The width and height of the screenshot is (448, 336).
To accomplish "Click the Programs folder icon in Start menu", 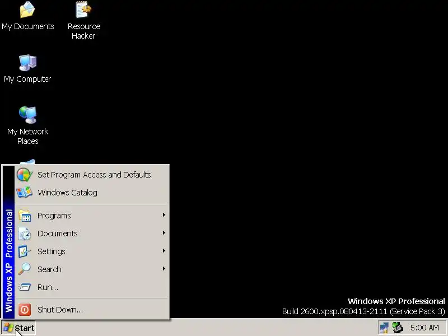I will point(25,216).
